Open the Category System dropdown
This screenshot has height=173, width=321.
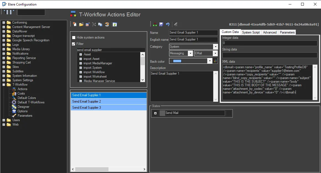pos(215,47)
